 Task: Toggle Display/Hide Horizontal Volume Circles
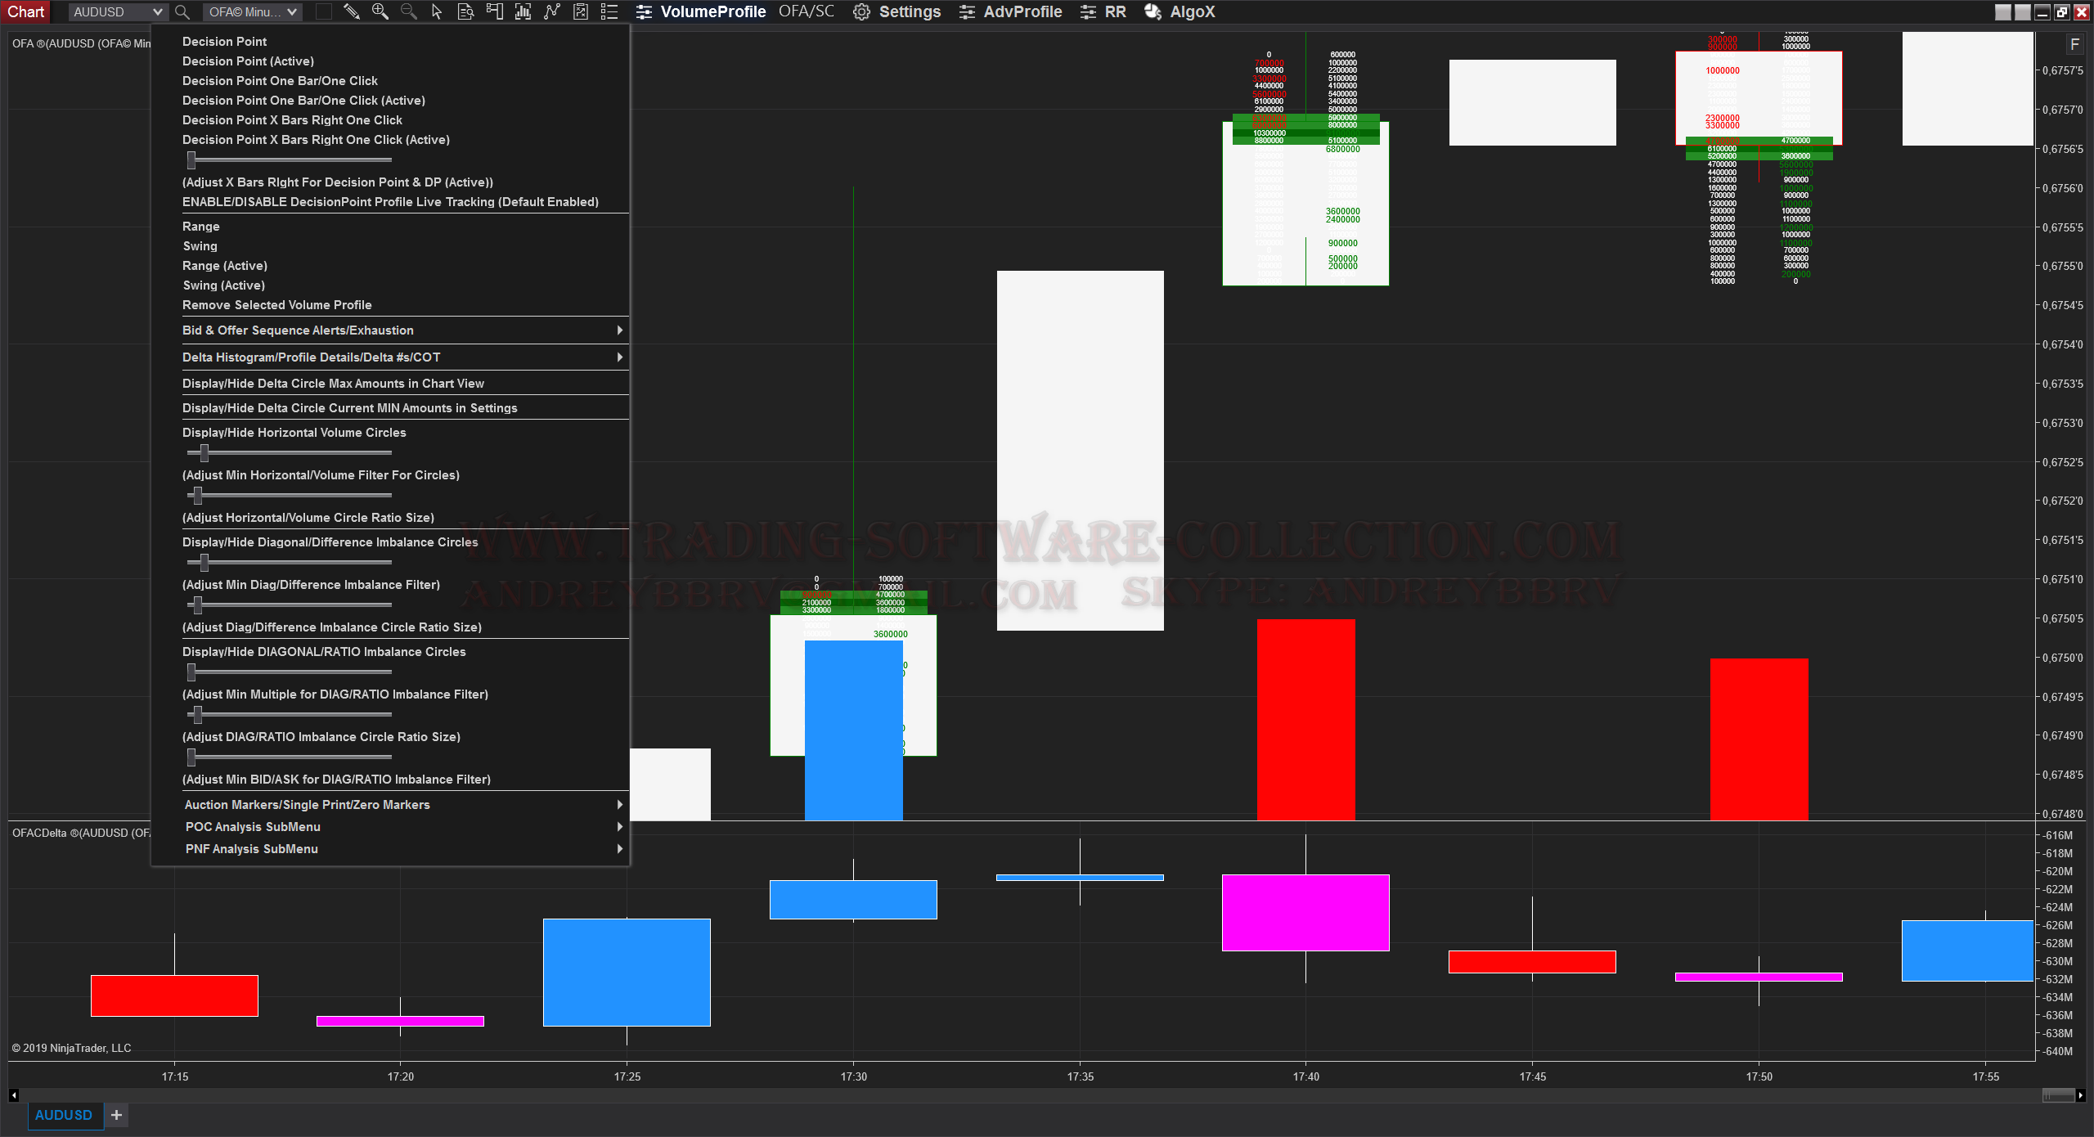pos(294,433)
